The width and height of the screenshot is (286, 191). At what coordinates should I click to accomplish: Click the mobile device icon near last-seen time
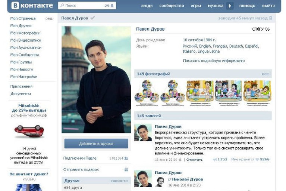pyautogui.click(x=271, y=18)
